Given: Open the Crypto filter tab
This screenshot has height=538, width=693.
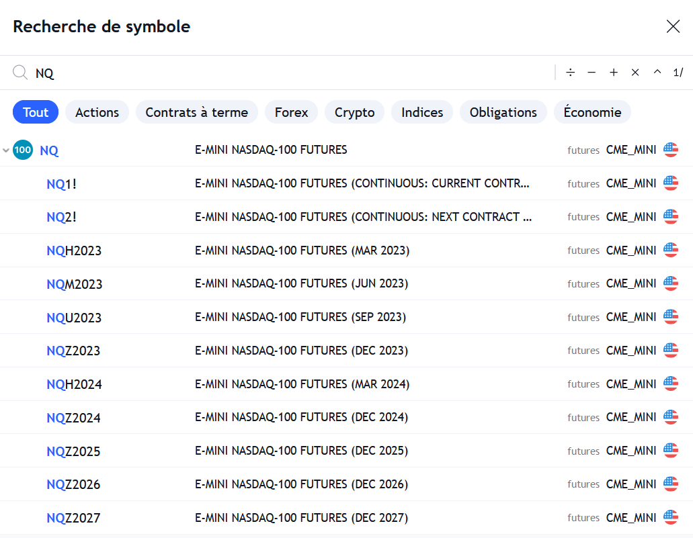Looking at the screenshot, I should point(354,112).
